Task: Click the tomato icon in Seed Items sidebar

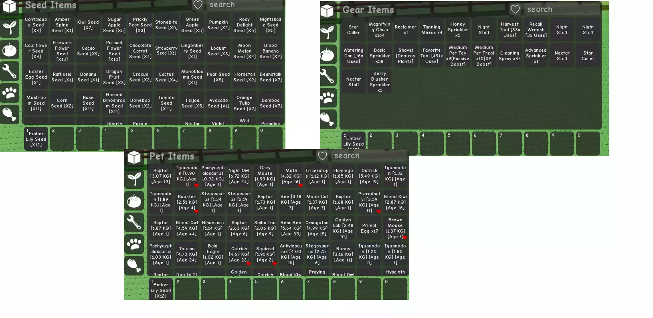Action: click(x=9, y=50)
